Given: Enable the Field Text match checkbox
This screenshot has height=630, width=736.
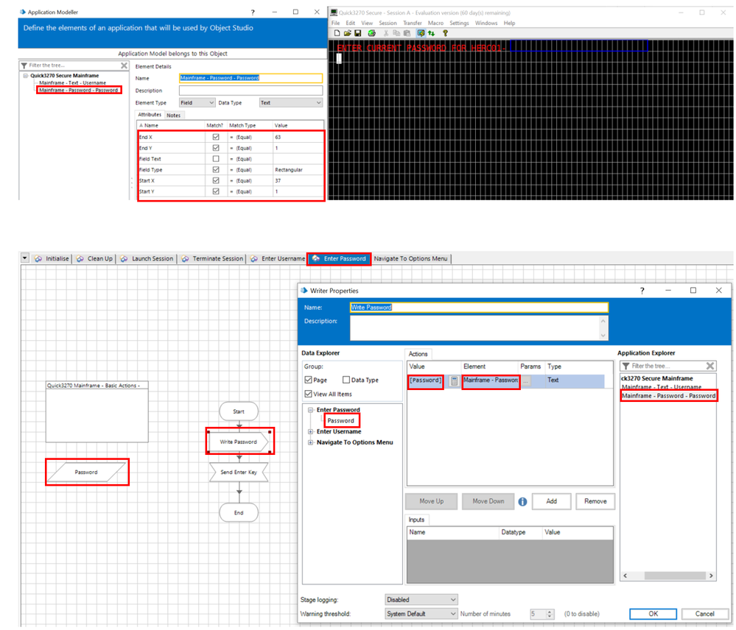Looking at the screenshot, I should [216, 159].
